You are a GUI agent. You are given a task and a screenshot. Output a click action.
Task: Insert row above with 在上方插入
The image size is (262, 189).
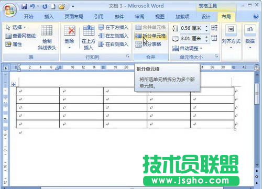pos(89,38)
